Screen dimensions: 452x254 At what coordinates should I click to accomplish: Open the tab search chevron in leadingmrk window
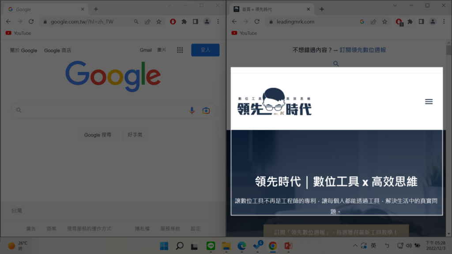point(395,5)
